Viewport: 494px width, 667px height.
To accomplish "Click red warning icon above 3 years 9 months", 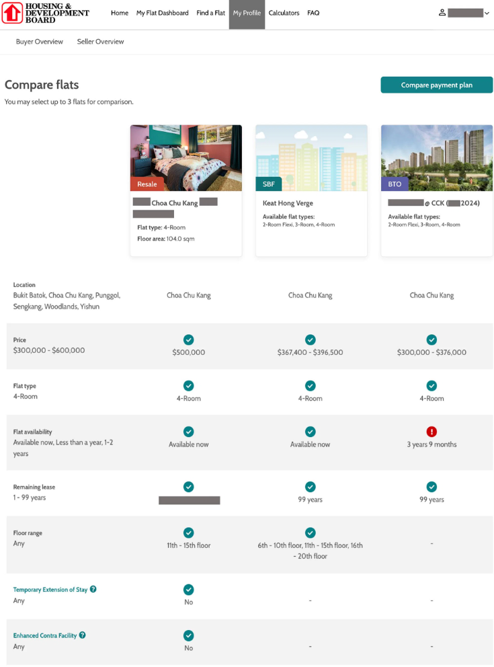I will click(x=431, y=432).
